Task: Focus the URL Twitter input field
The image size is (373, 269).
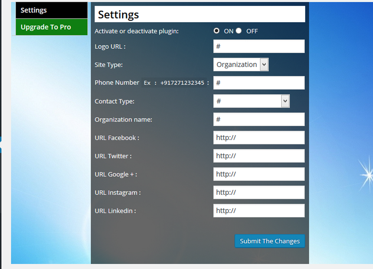Action: tap(259, 156)
